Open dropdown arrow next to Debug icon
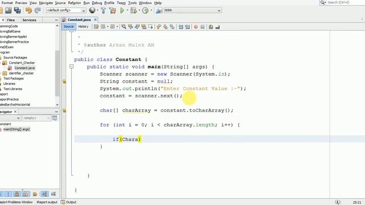The height and width of the screenshot is (205, 365). [x=139, y=10]
